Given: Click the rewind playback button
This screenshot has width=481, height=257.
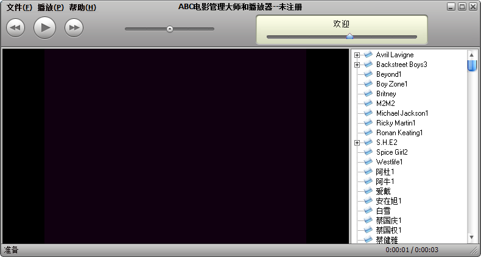Looking at the screenshot, I should click(x=15, y=27).
